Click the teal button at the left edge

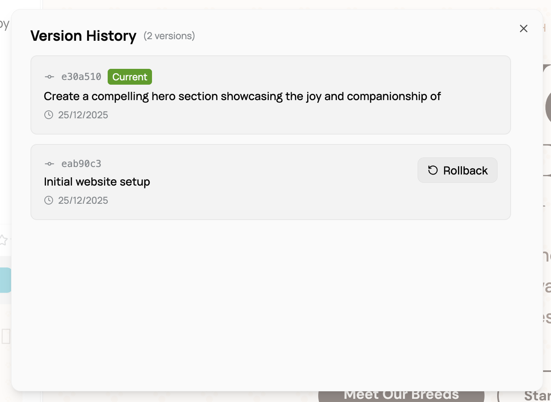tap(6, 280)
